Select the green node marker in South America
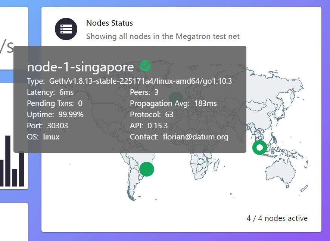 click(x=147, y=169)
